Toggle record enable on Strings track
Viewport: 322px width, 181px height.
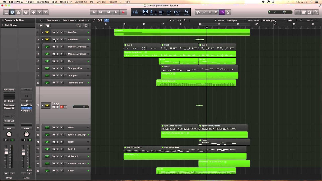[62, 107]
